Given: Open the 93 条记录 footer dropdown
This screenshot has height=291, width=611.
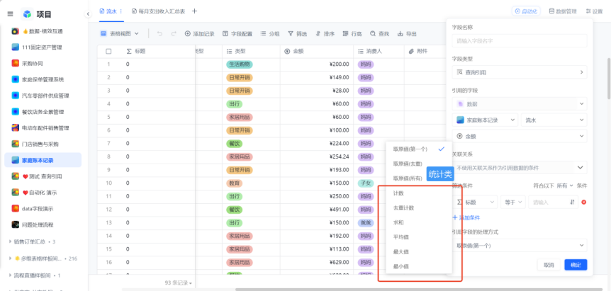Looking at the screenshot, I should (179, 283).
